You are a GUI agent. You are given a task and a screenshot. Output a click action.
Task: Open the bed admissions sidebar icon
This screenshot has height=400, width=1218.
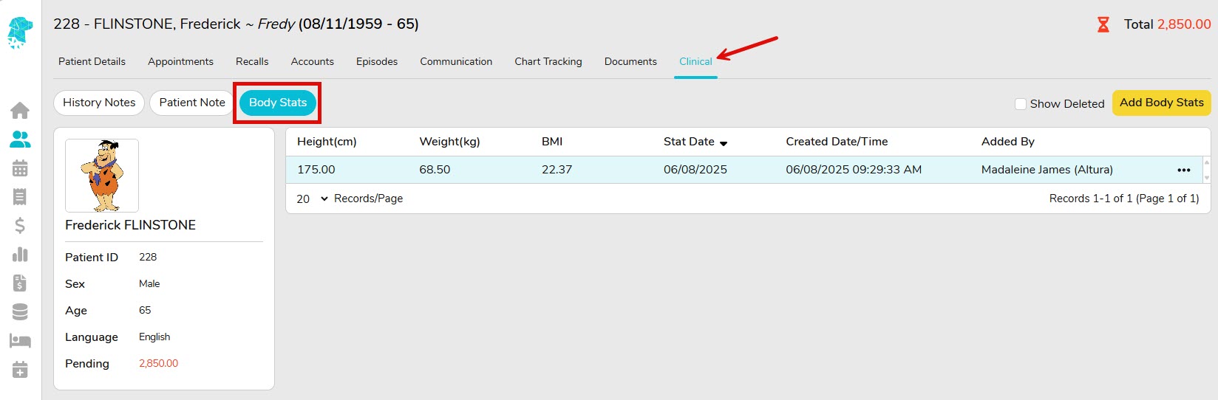[x=20, y=341]
